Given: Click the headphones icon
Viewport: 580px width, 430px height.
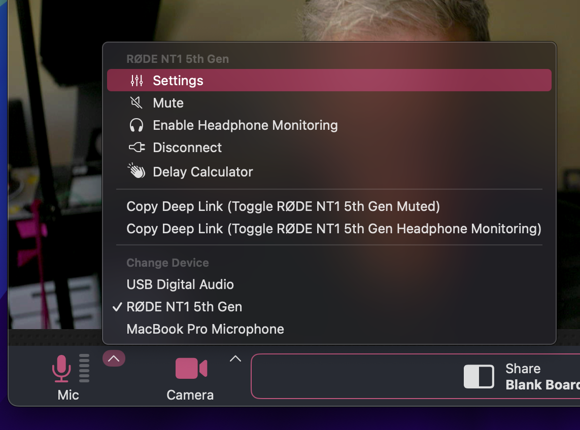Looking at the screenshot, I should (x=136, y=125).
